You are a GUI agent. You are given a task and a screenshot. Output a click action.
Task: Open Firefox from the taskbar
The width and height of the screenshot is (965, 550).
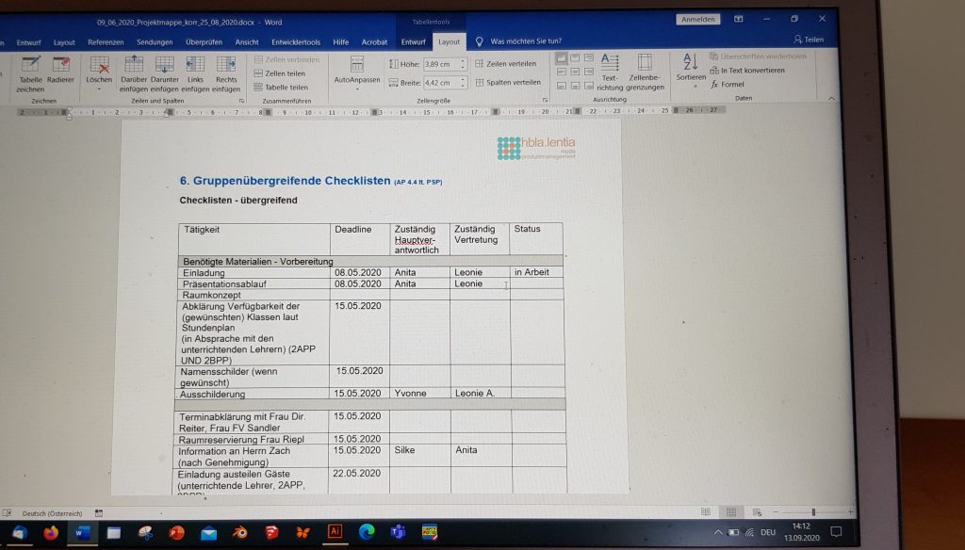(x=51, y=532)
